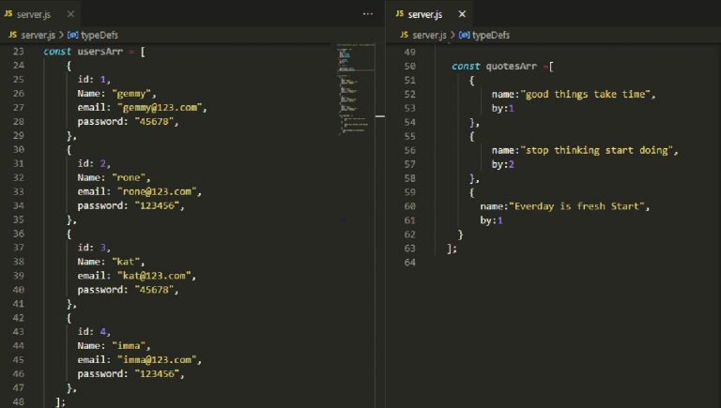Click line number 23 in left gutter

point(19,51)
